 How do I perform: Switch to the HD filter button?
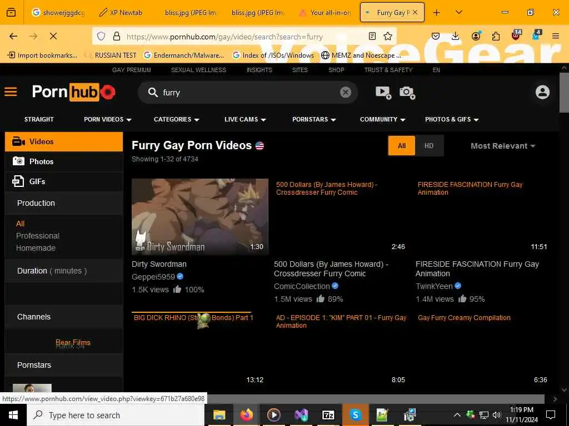429,146
